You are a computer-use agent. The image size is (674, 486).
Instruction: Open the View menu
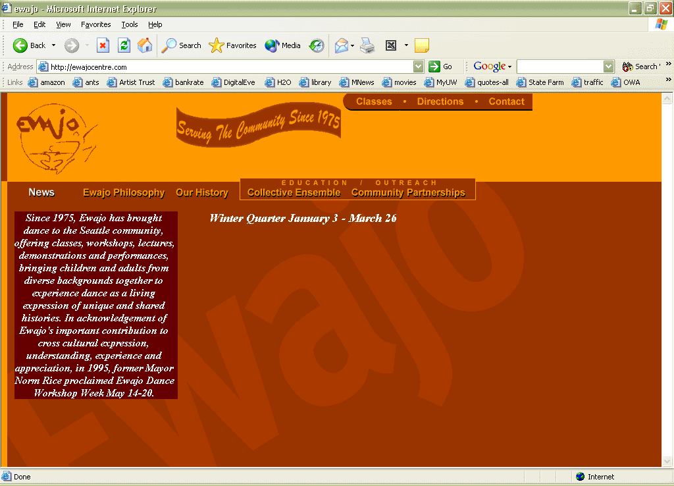(63, 24)
